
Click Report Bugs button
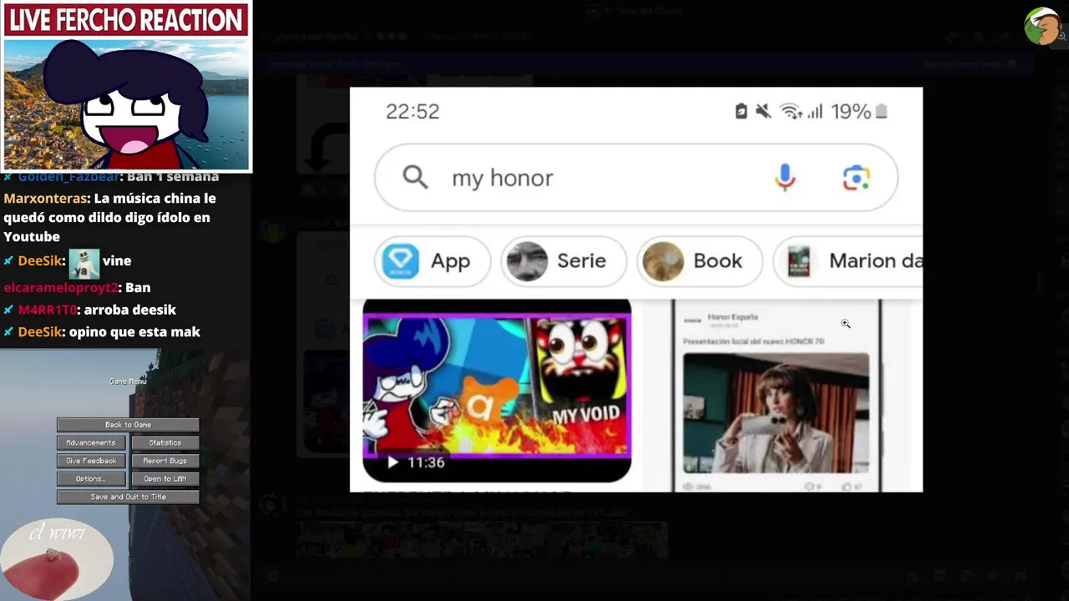[165, 461]
